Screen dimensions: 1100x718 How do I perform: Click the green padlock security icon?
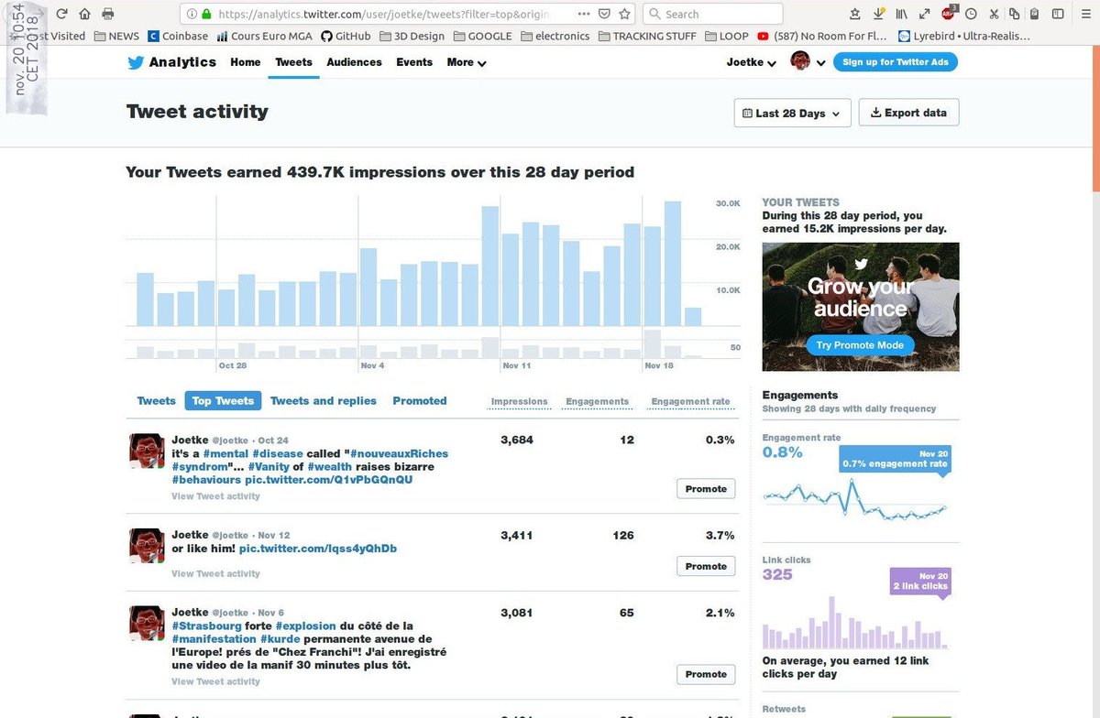(206, 14)
